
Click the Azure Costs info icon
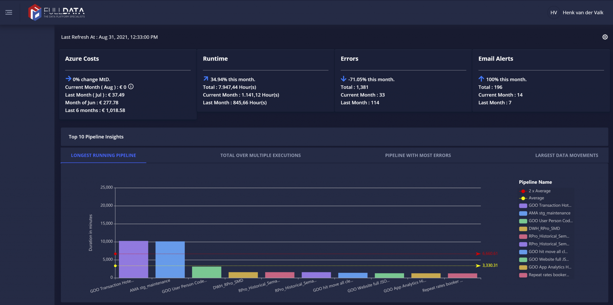pos(131,87)
